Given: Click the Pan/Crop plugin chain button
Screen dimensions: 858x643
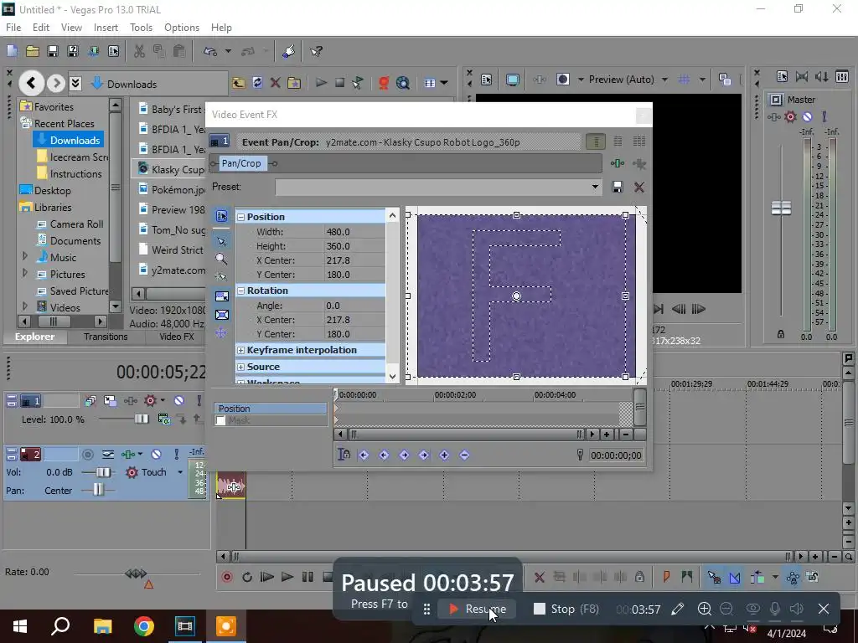Looking at the screenshot, I should pyautogui.click(x=241, y=163).
